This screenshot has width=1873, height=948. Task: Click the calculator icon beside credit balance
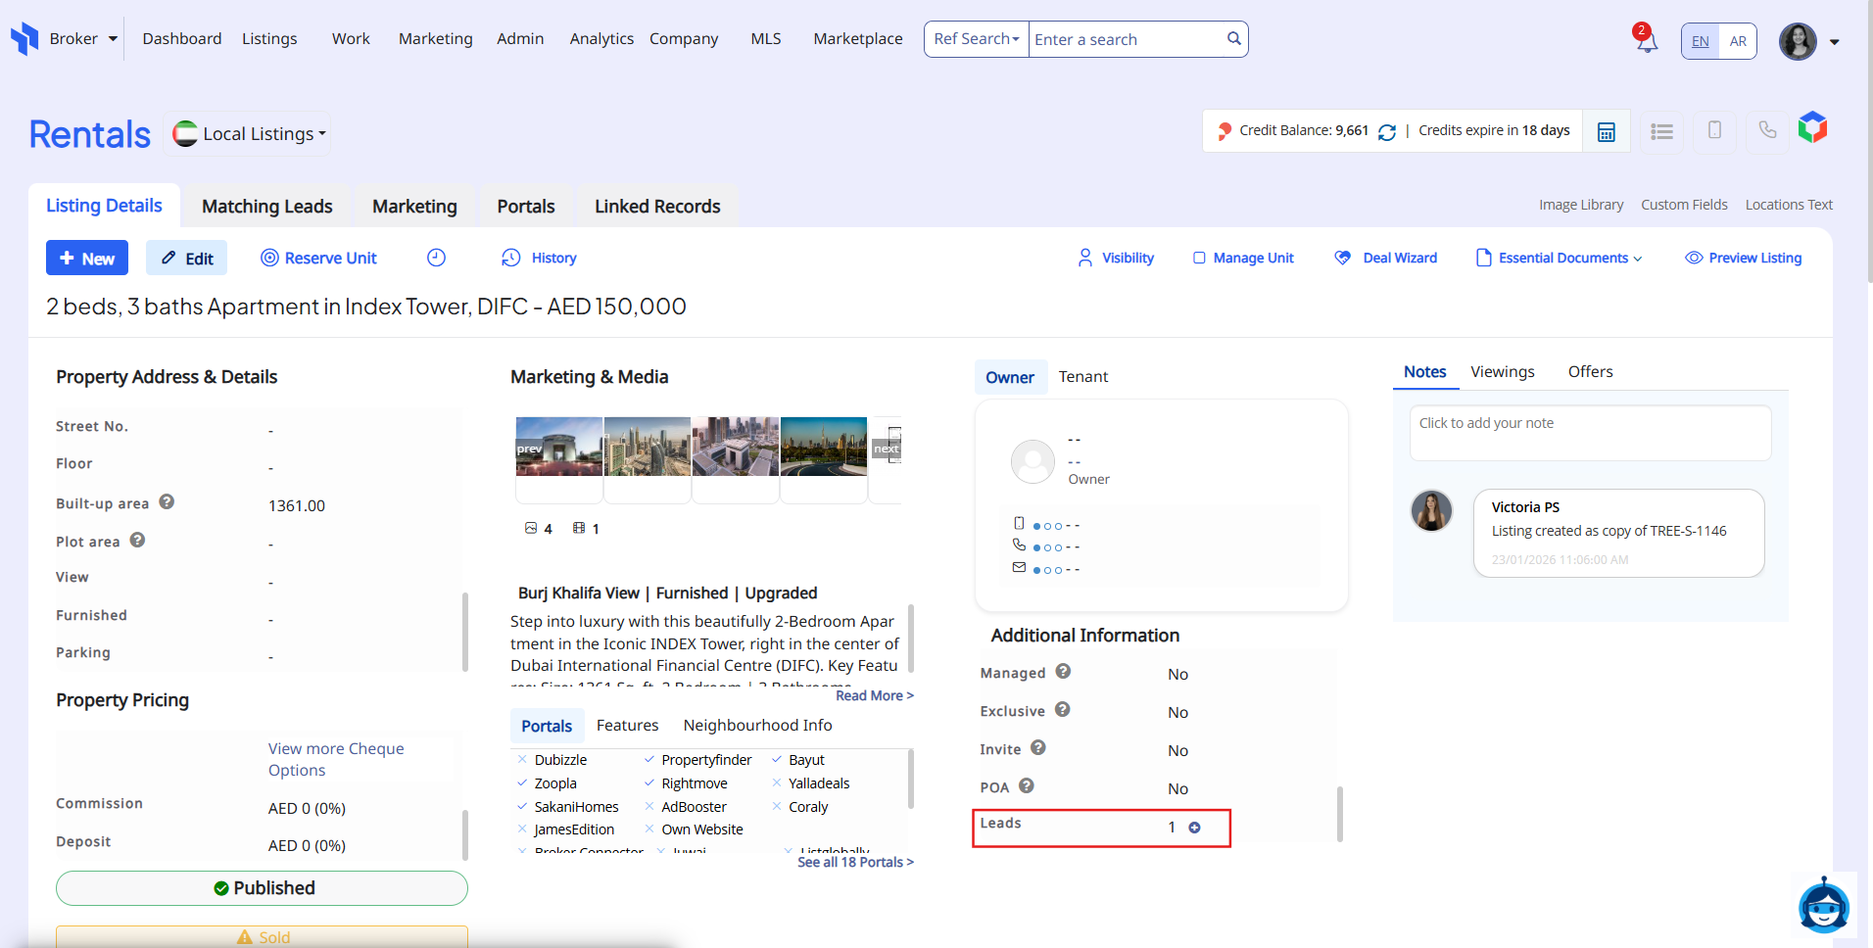coord(1607,132)
